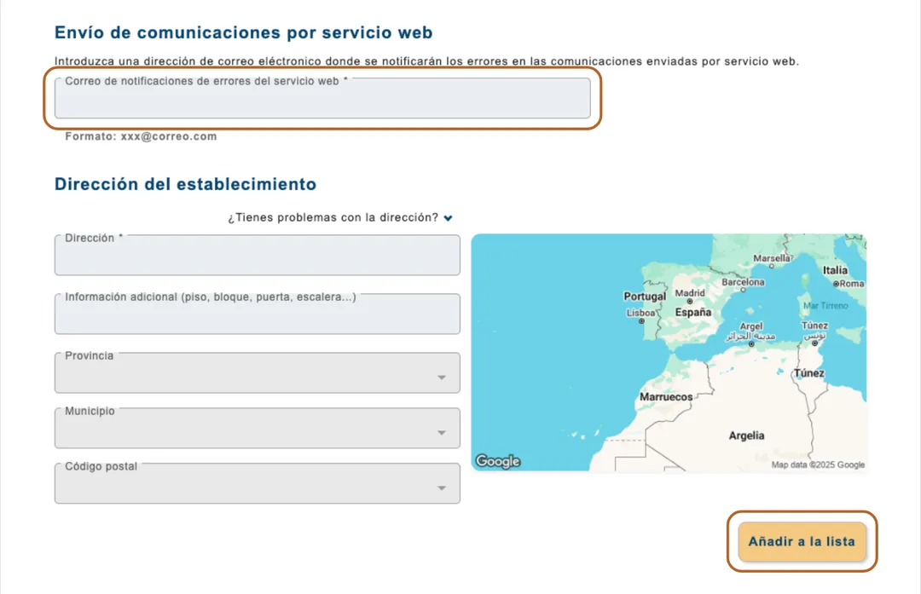Screen dimensions: 921x594
Task: Click the Portugal label on the map
Action: (645, 297)
